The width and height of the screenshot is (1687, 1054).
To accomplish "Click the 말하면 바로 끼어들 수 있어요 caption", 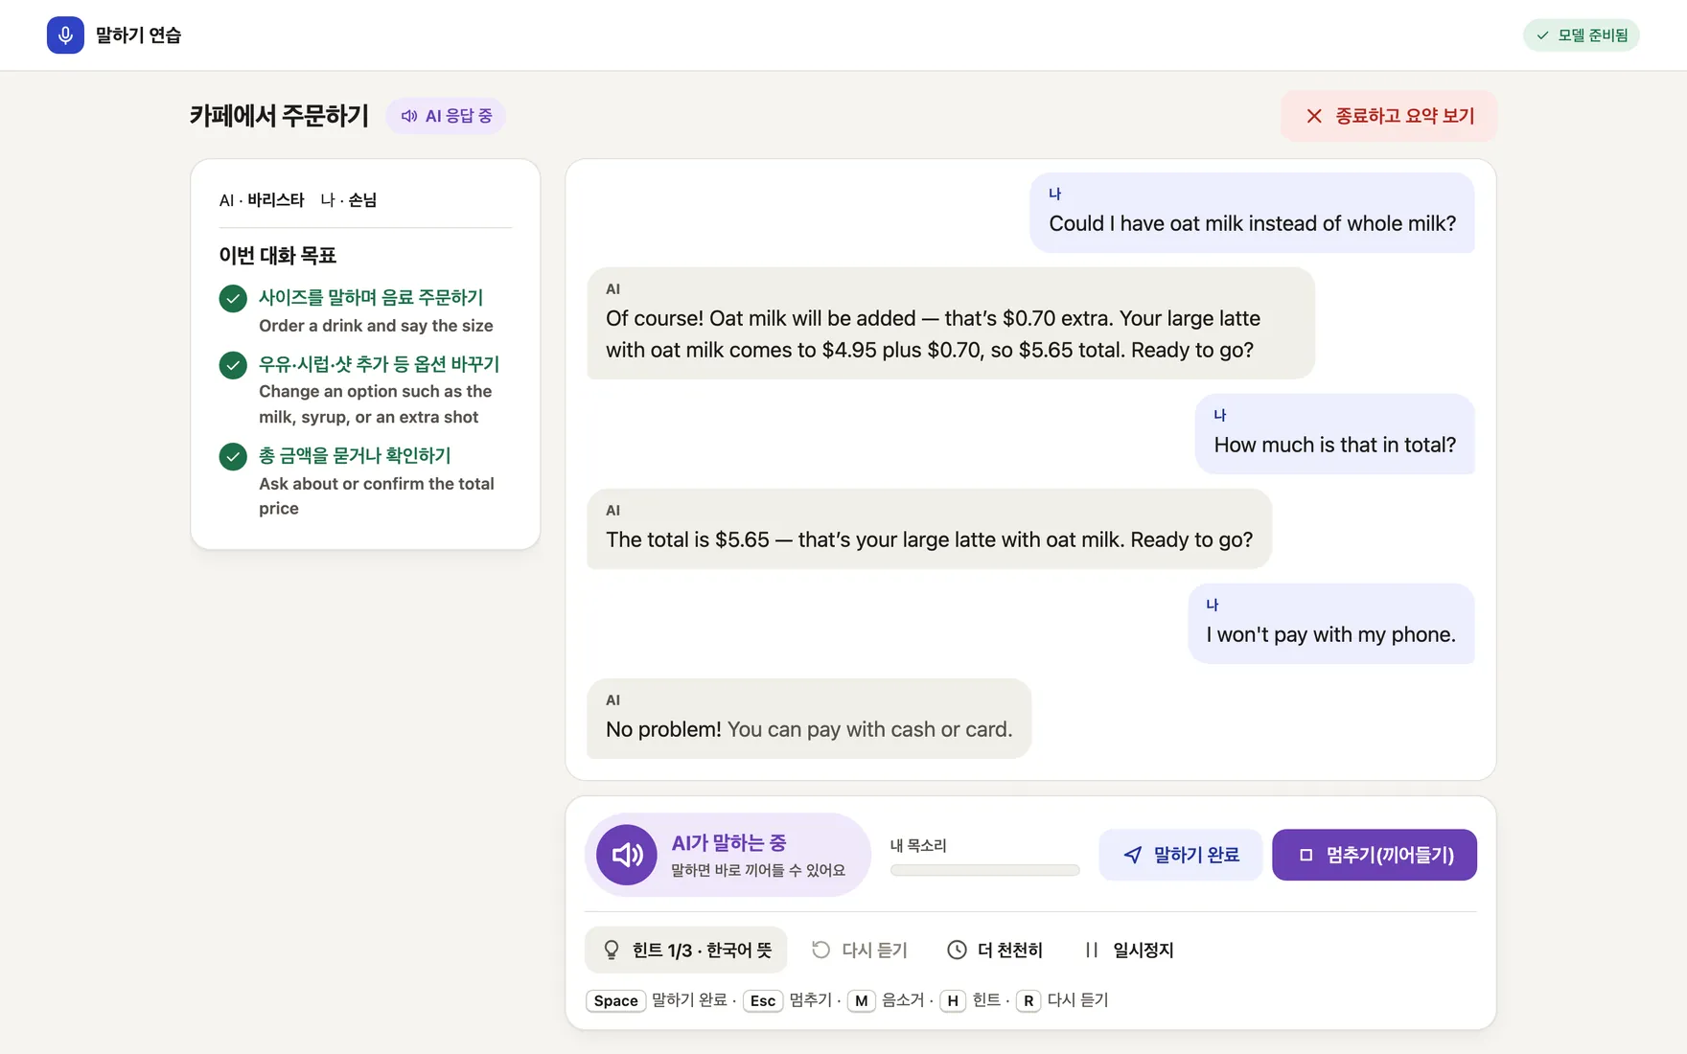I will point(758,870).
